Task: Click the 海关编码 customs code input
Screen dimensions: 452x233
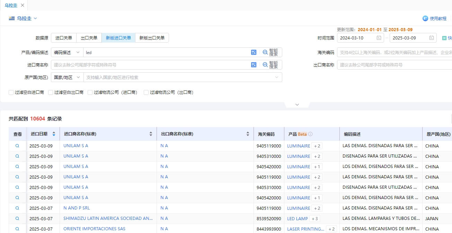Action: (x=395, y=52)
